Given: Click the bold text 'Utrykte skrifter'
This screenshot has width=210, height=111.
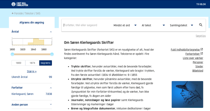Looking at the screenshot, I should point(82,79).
